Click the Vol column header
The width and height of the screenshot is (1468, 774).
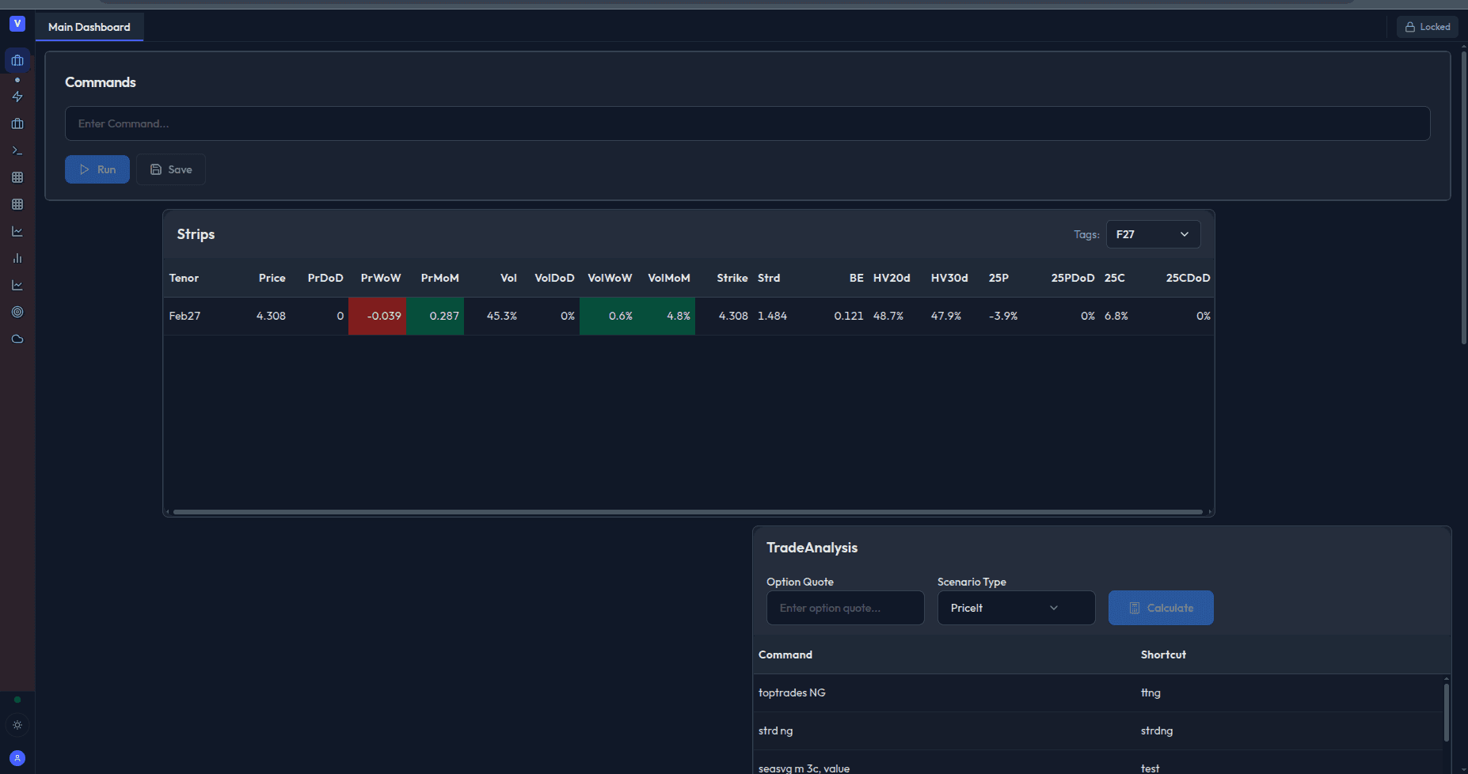pyautogui.click(x=508, y=278)
